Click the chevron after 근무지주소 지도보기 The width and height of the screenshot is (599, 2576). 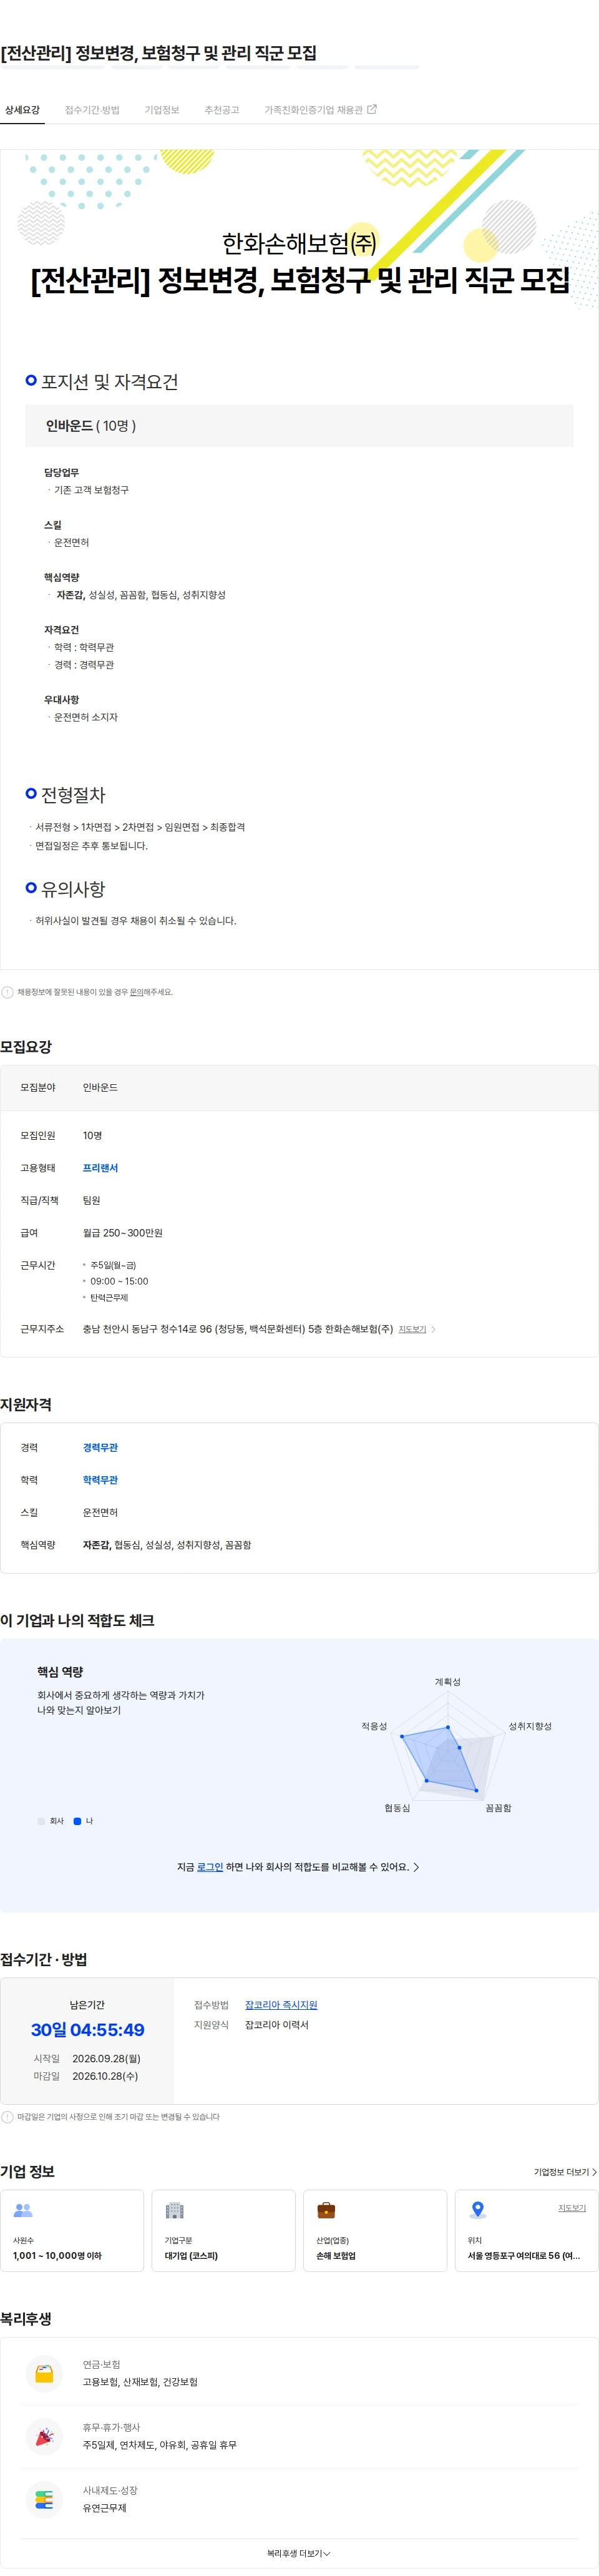coord(433,1329)
